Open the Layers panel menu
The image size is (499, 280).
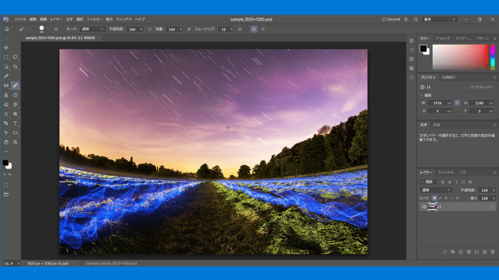click(495, 172)
